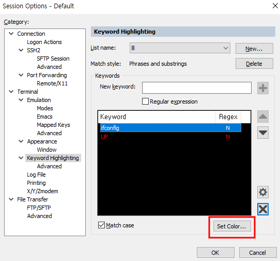This screenshot has width=280, height=261.
Task: Close the Session Options dialog
Action: tap(275, 6)
